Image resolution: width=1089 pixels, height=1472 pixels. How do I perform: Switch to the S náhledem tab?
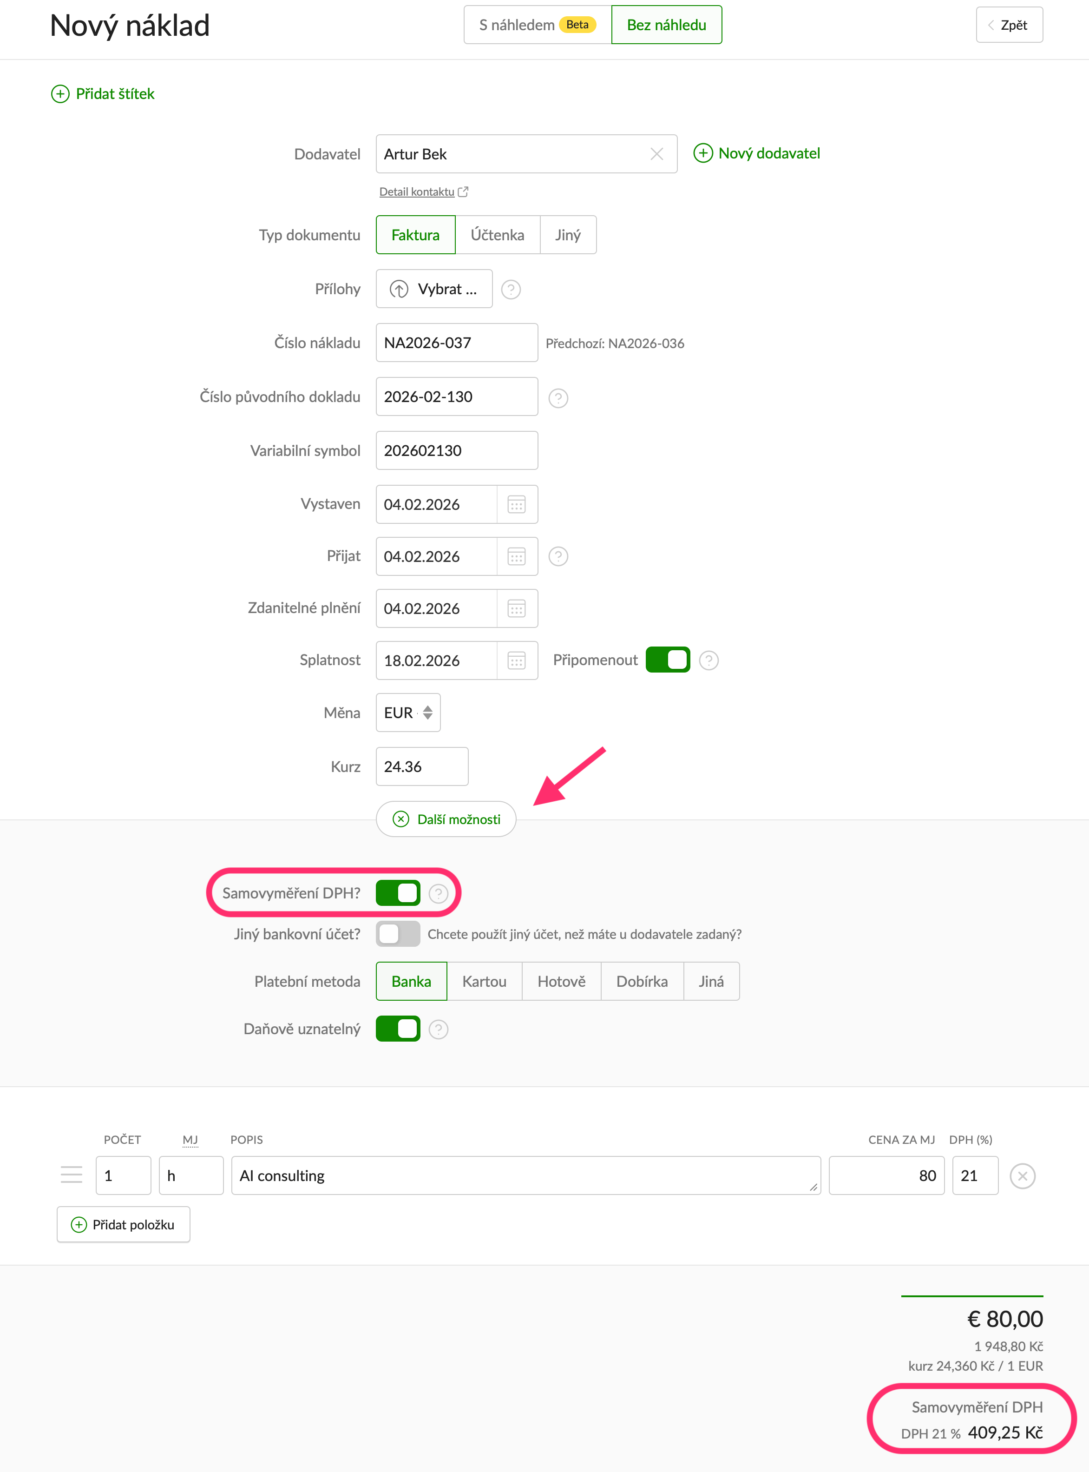(537, 25)
